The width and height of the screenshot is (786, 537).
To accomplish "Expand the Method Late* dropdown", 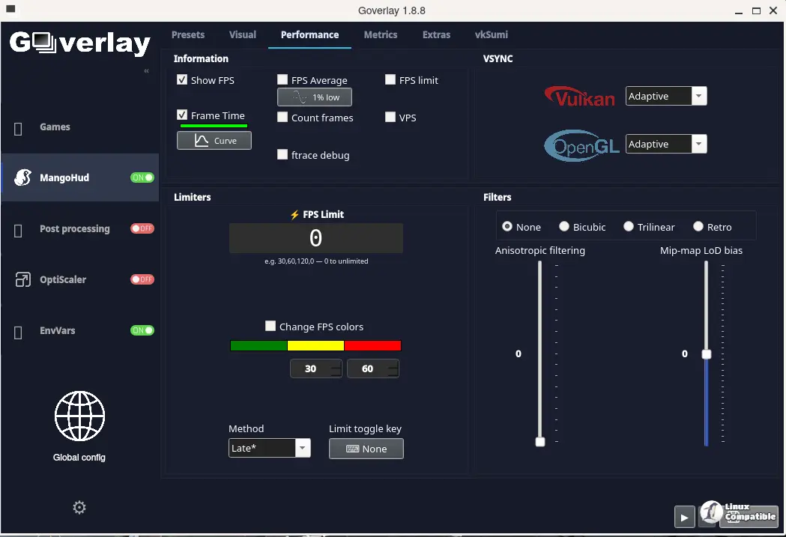I will pyautogui.click(x=270, y=448).
